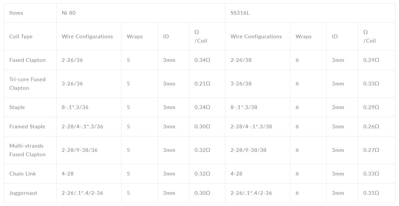Select the 2-28/4-.1*.3/38 configuration cell

258,127
